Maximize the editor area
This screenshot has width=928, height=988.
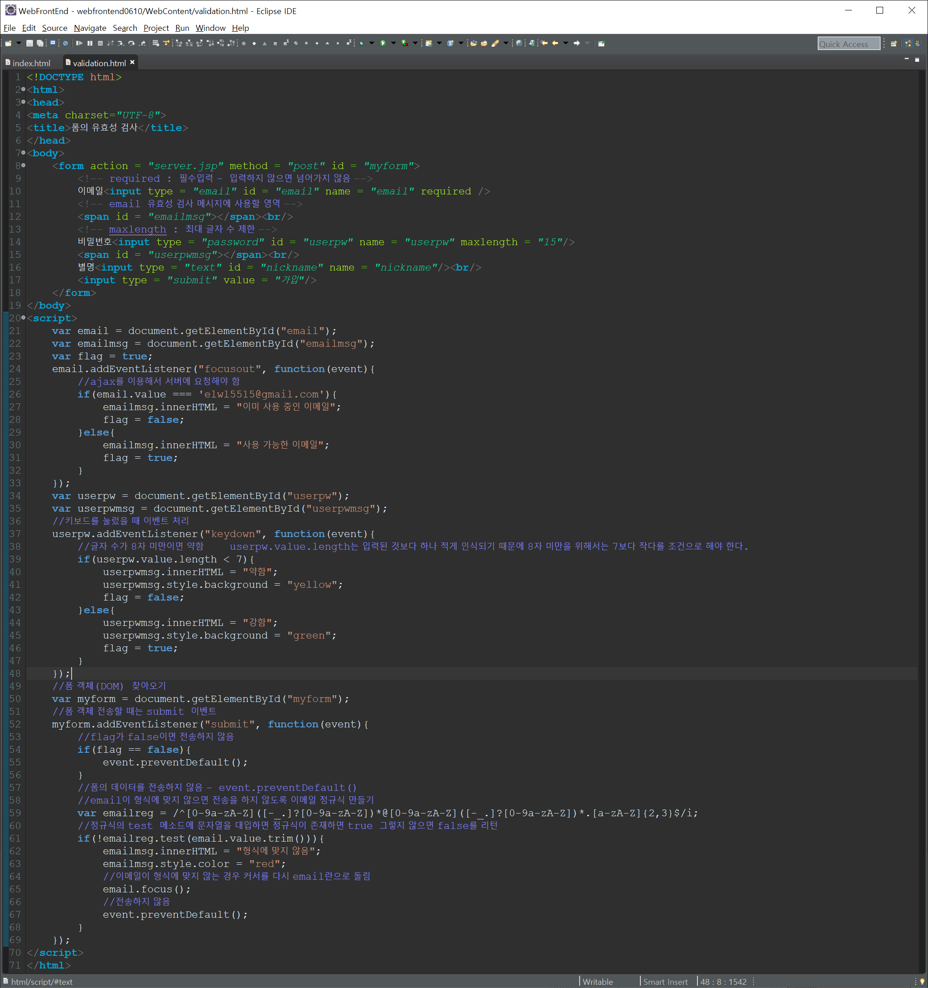917,60
